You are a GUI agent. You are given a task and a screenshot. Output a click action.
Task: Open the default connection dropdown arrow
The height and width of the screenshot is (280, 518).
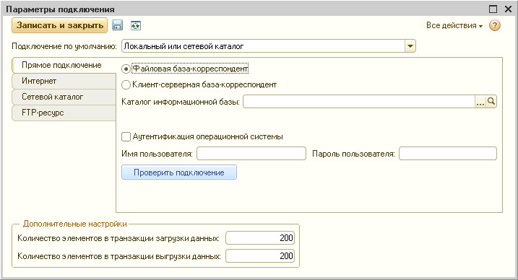click(x=410, y=46)
